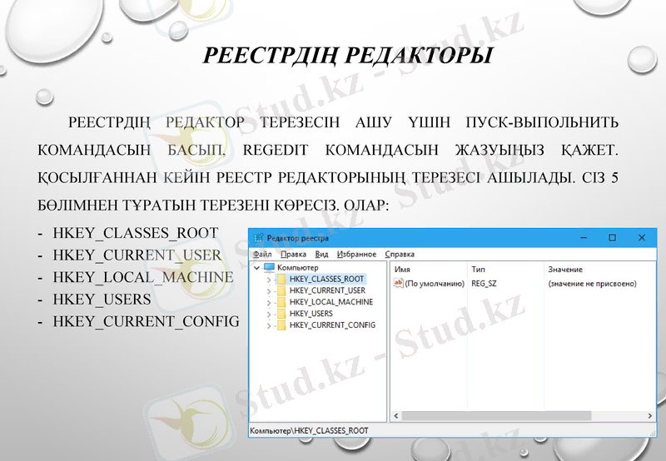Screen dimensions: 666x461
Task: Open the Вид menu
Action: click(321, 255)
